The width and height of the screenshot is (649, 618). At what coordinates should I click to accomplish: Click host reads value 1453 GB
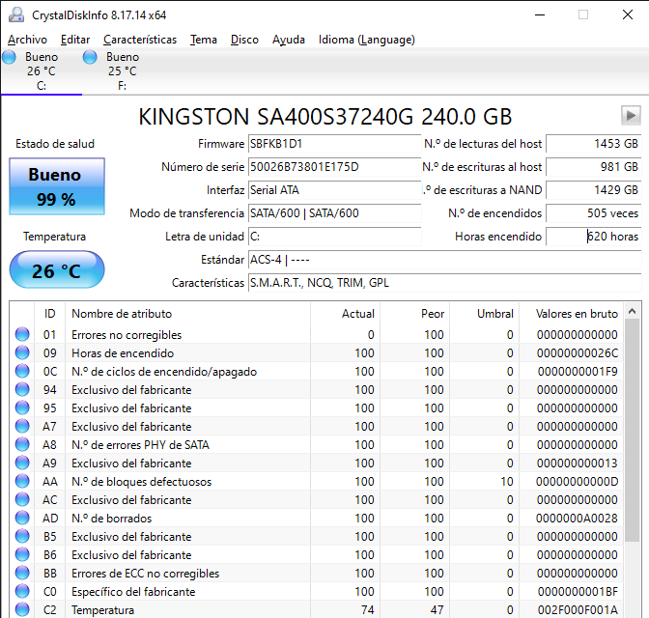coord(594,144)
